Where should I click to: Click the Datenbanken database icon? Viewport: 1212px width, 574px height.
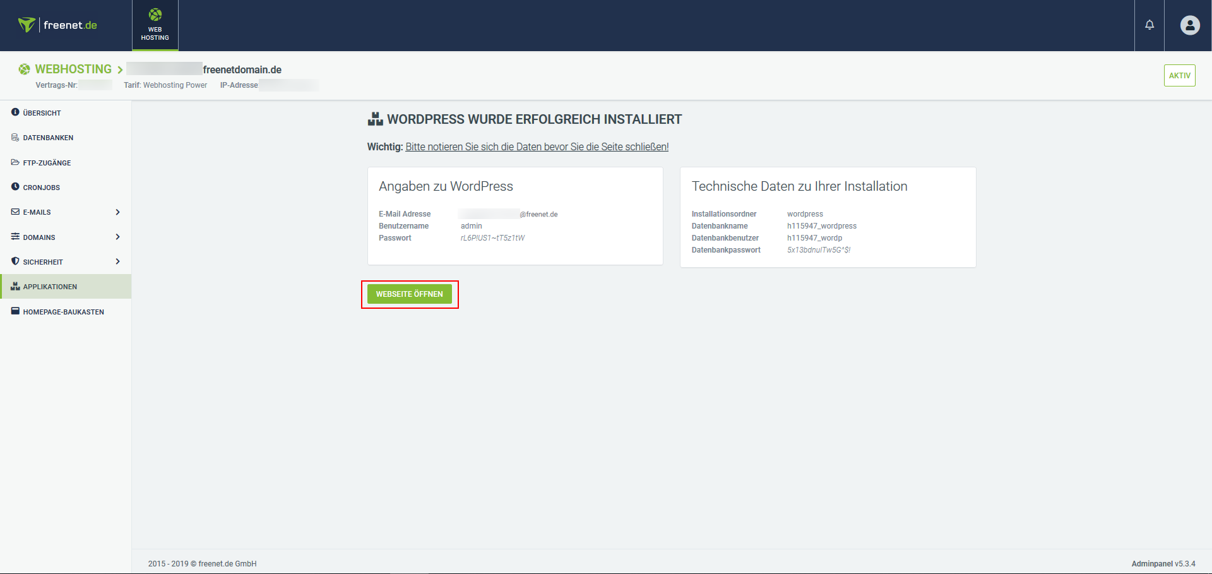point(15,137)
